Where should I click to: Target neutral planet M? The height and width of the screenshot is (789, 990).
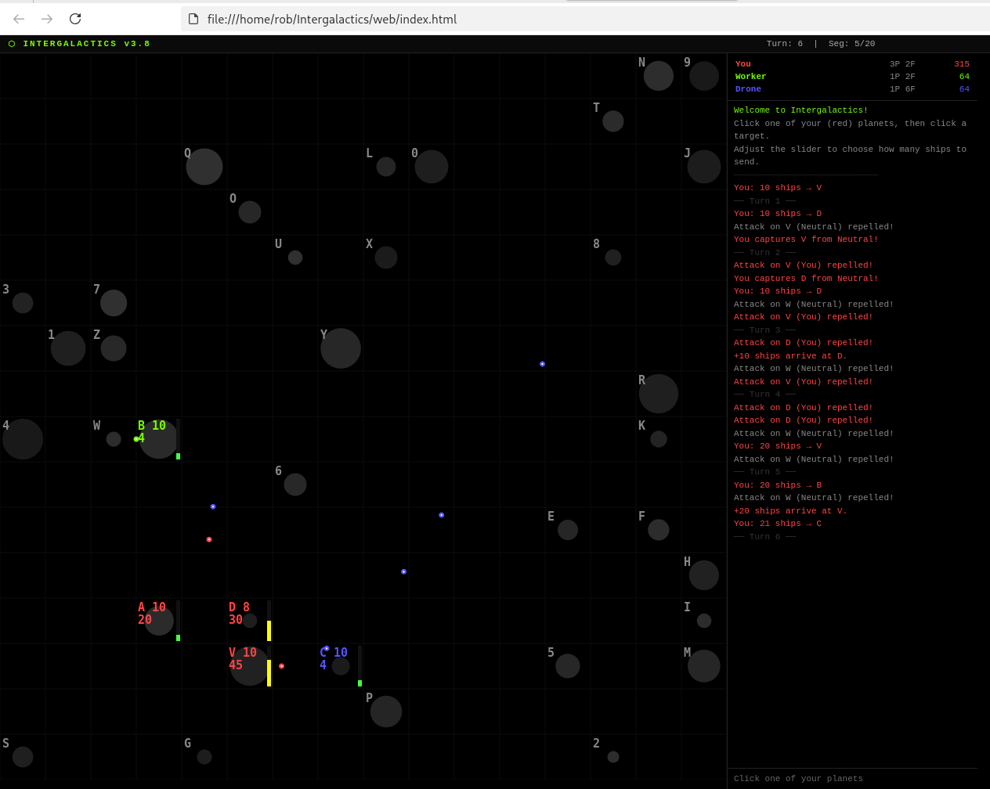click(704, 666)
